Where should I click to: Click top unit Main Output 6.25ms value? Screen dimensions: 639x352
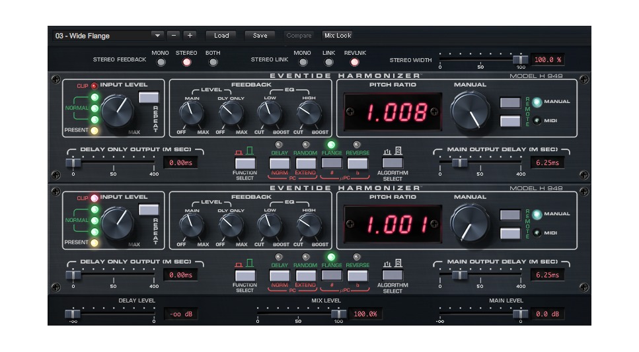(547, 162)
